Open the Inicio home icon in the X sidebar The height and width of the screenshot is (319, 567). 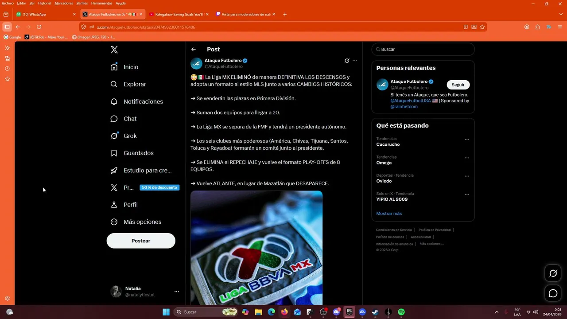click(114, 67)
